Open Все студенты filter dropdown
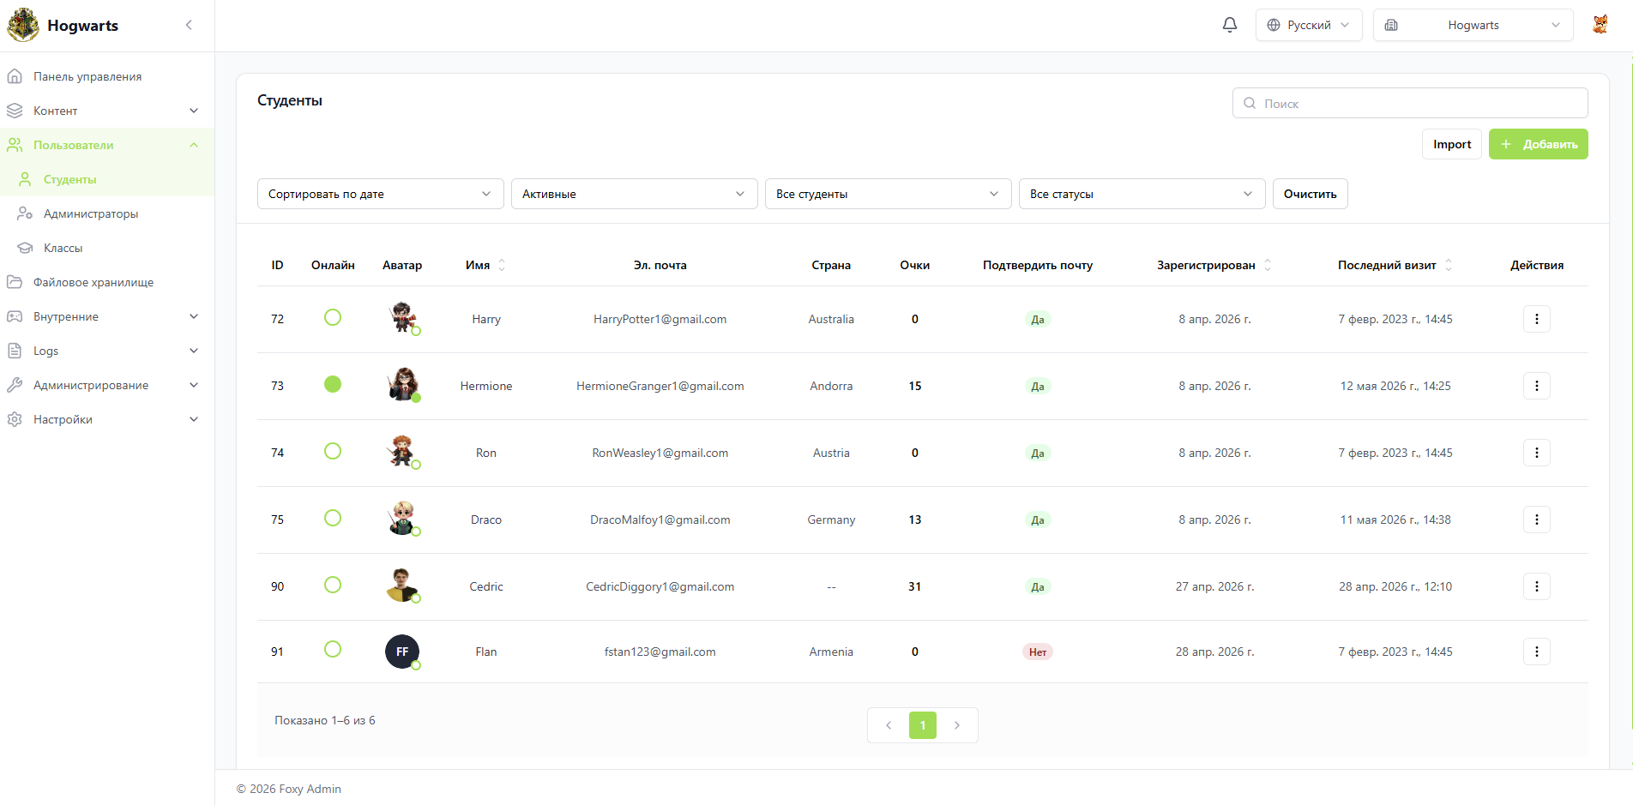This screenshot has width=1633, height=805. point(889,194)
